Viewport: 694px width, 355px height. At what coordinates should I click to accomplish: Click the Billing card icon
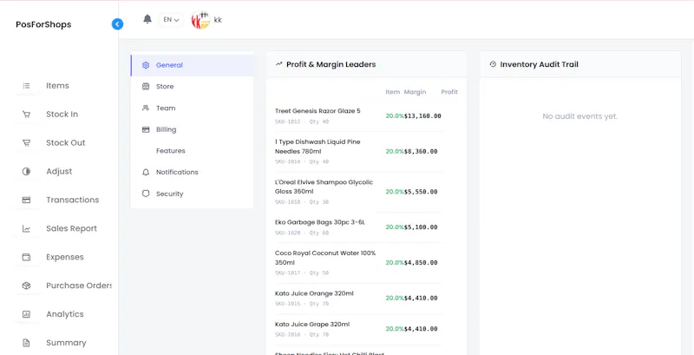click(146, 129)
